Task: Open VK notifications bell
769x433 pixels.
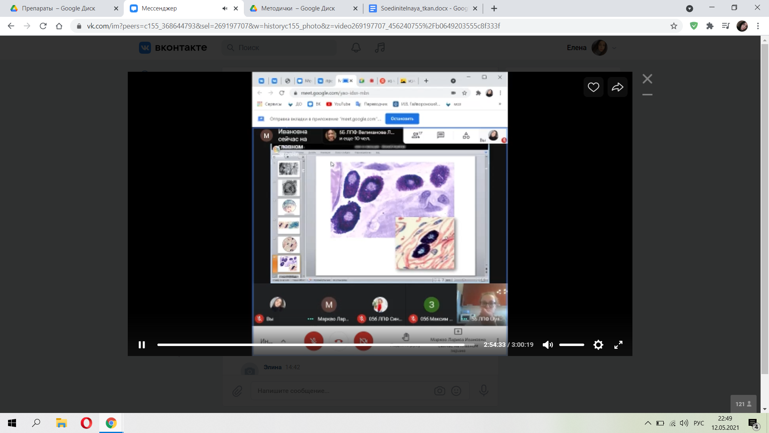Action: click(356, 48)
